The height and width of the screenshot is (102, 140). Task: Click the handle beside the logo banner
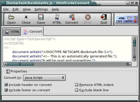113,19
